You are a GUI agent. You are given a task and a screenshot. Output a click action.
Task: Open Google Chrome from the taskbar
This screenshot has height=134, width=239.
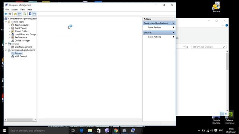tap(116, 131)
